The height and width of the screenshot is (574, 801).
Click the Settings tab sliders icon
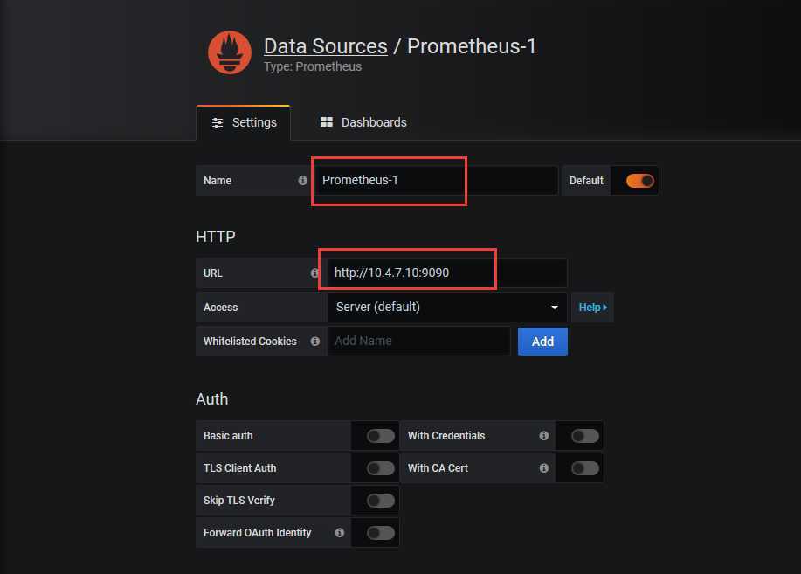pos(218,122)
